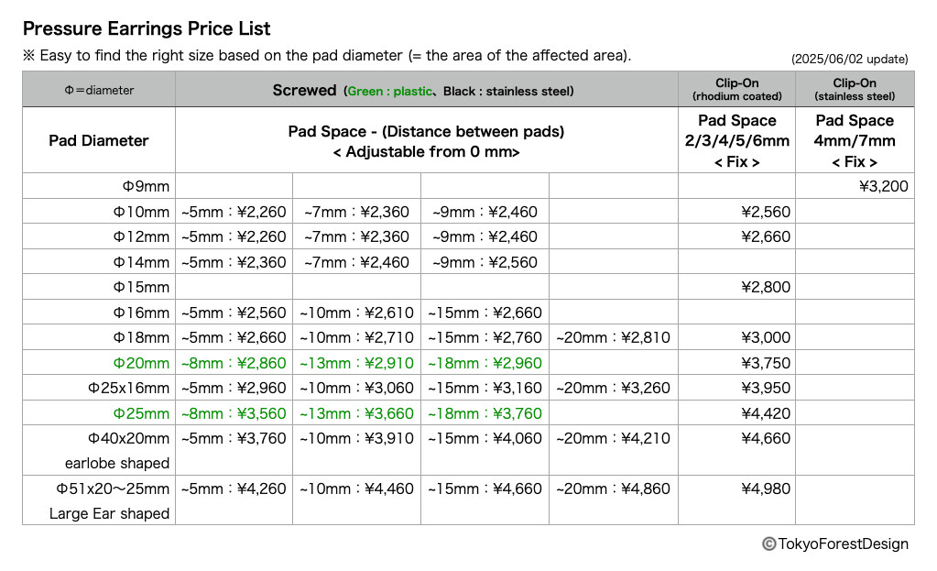Screen dimensions: 937x571
Task: Click the 'Large Ear shaped' label
Action: (x=109, y=513)
